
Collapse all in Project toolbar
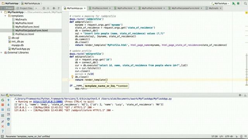pos(48,8)
